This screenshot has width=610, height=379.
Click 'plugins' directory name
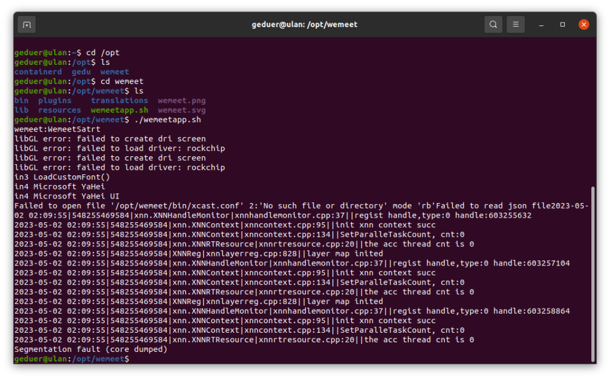point(55,100)
